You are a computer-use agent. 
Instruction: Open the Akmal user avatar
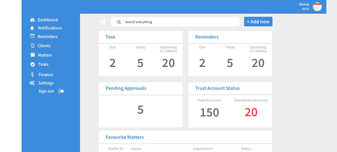(x=317, y=7)
